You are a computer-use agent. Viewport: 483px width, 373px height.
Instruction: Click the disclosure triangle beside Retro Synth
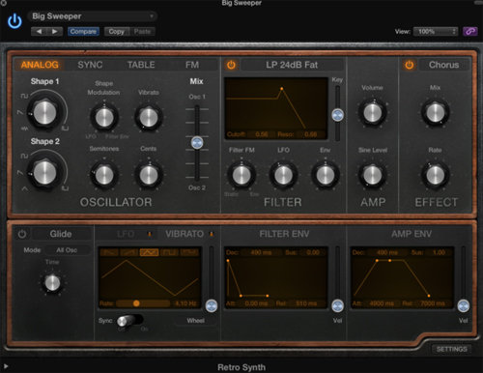pos(6,366)
